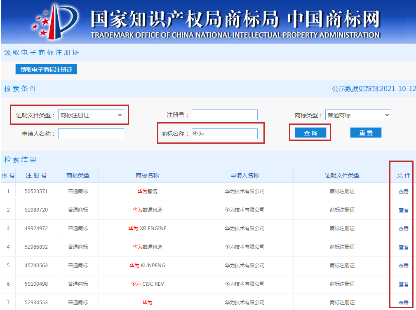Click trademark name 华为智选
This screenshot has width=416, height=310.
point(147,191)
